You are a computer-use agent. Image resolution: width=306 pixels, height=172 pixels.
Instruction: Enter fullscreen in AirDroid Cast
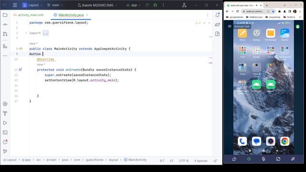[278, 159]
